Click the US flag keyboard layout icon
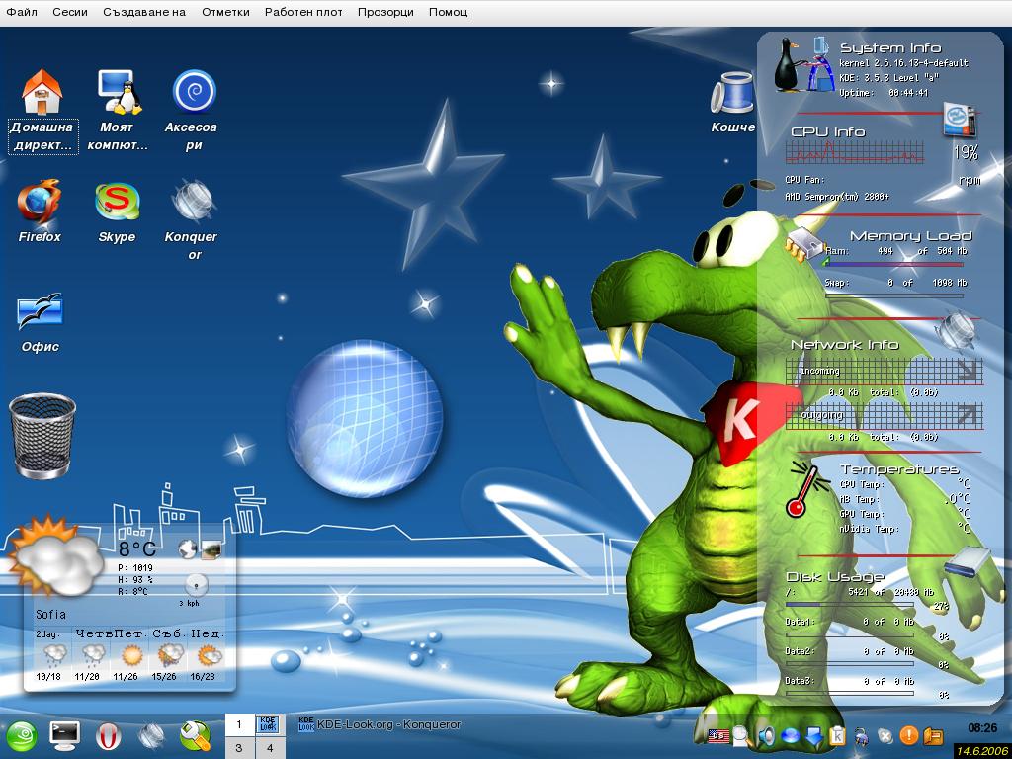Viewport: 1012px width, 759px height. pyautogui.click(x=718, y=735)
